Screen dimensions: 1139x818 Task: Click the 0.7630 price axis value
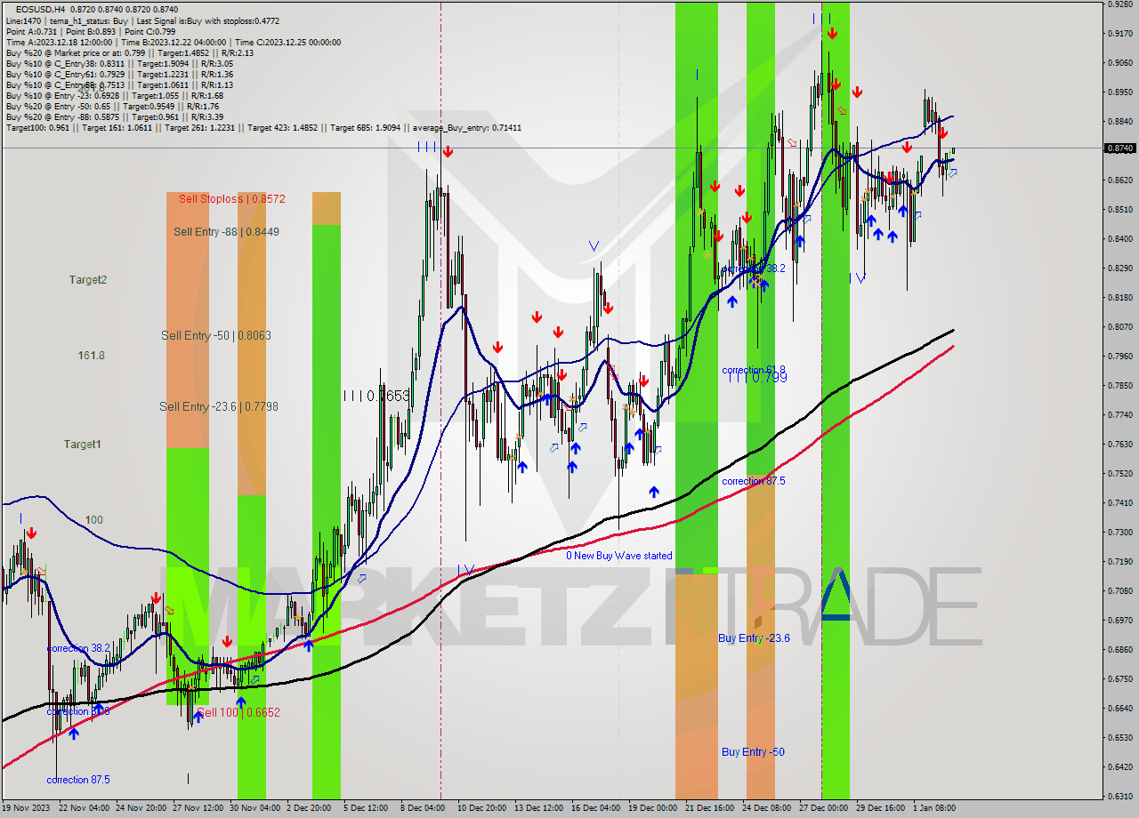coord(1120,444)
